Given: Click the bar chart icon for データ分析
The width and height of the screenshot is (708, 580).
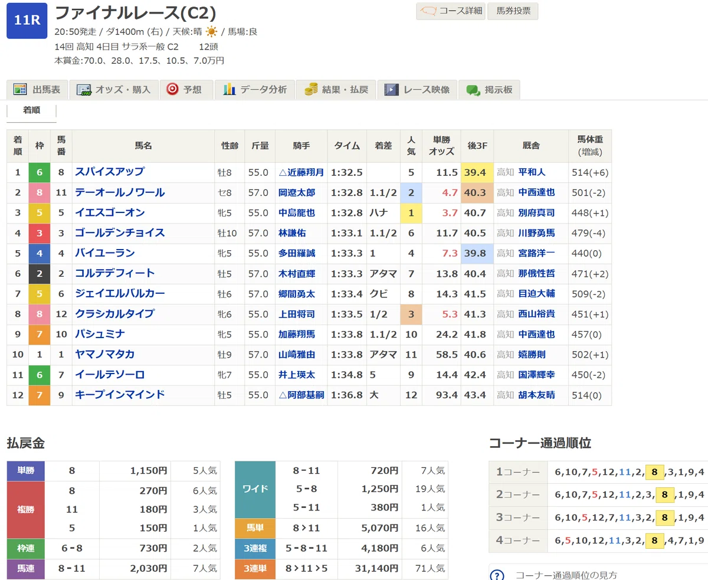Looking at the screenshot, I should [x=230, y=90].
